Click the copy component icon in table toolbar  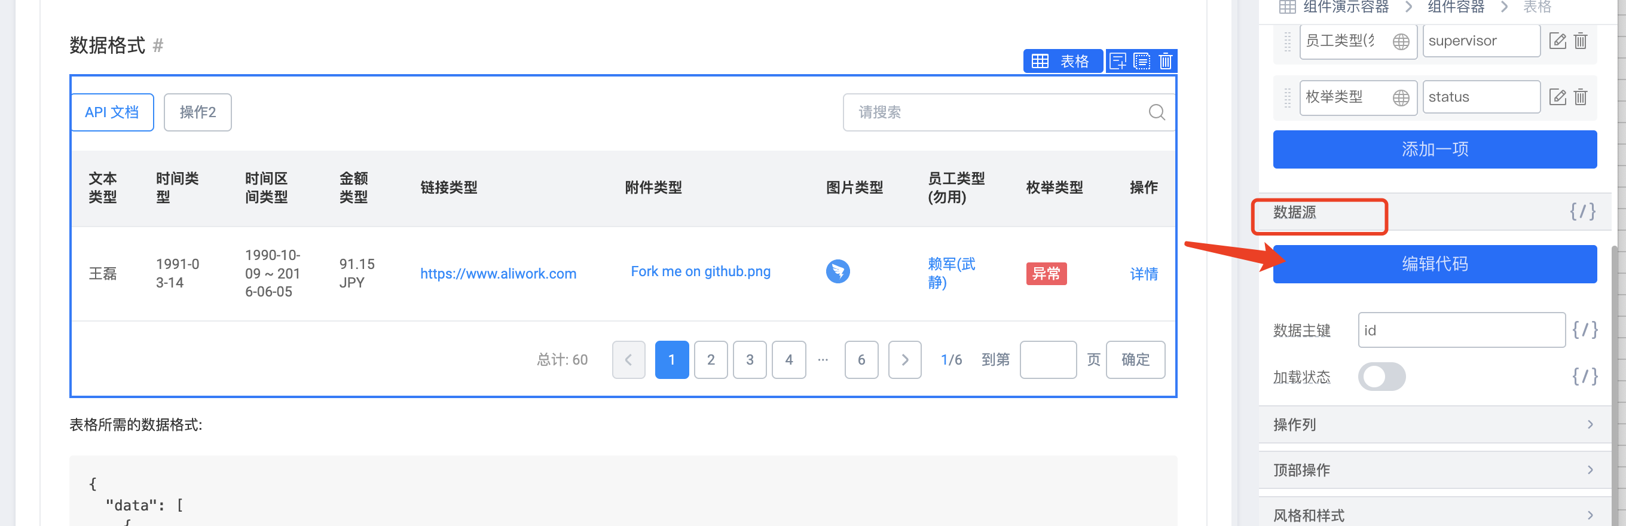(1142, 61)
